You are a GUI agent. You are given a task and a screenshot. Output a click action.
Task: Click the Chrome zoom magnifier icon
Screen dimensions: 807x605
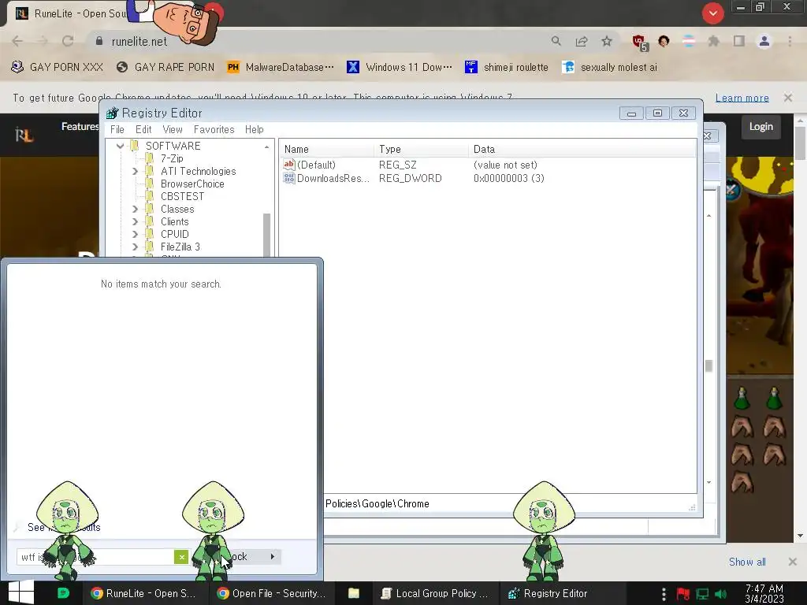(556, 41)
